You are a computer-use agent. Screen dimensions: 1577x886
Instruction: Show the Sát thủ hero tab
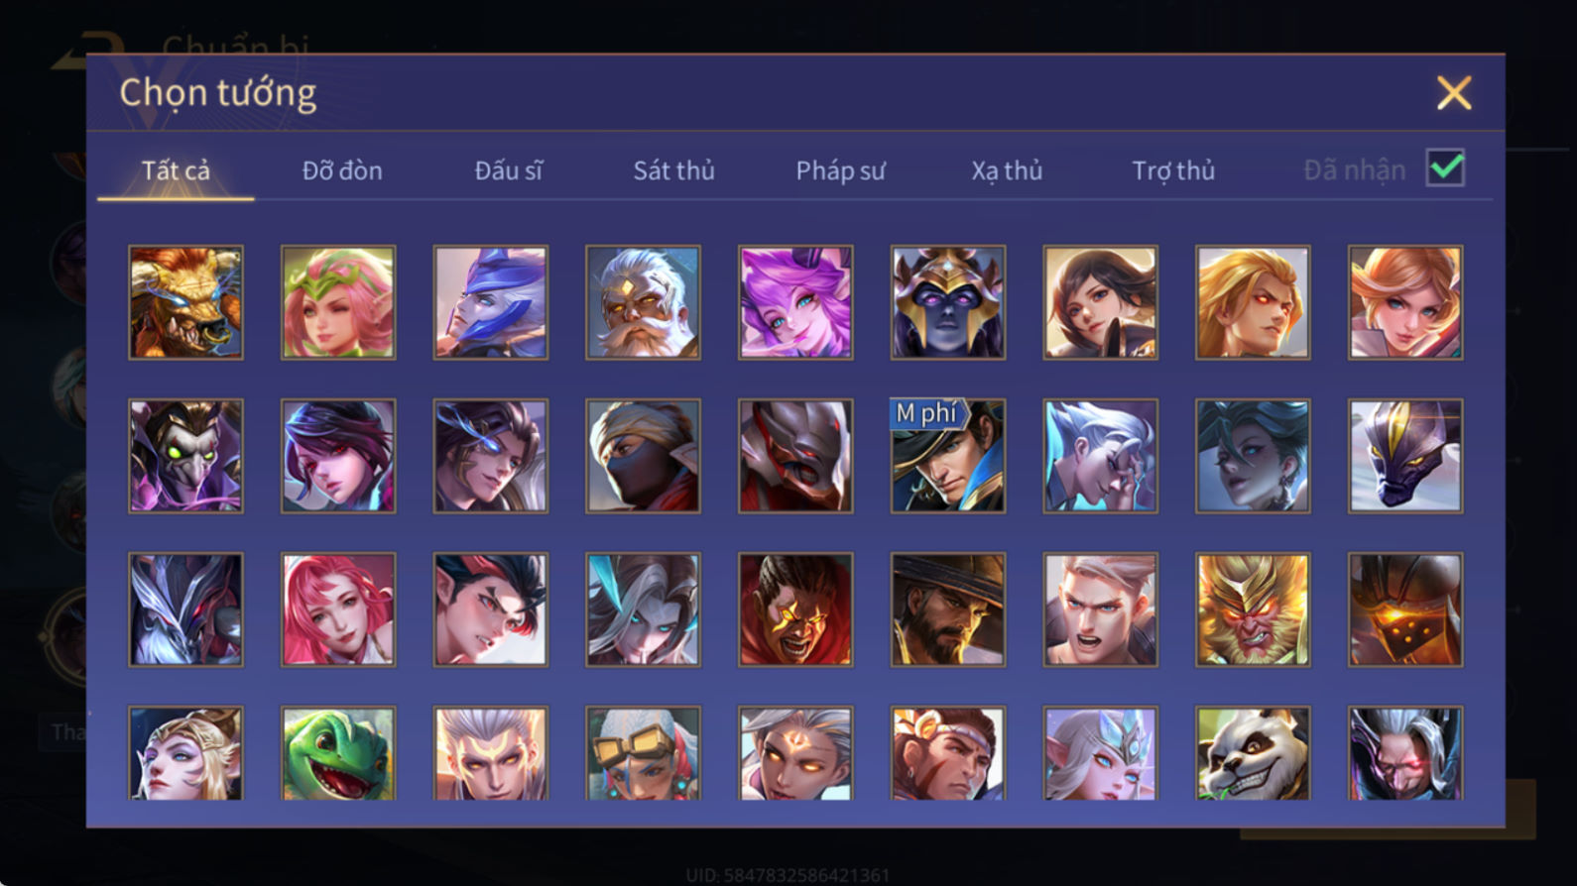coord(674,170)
